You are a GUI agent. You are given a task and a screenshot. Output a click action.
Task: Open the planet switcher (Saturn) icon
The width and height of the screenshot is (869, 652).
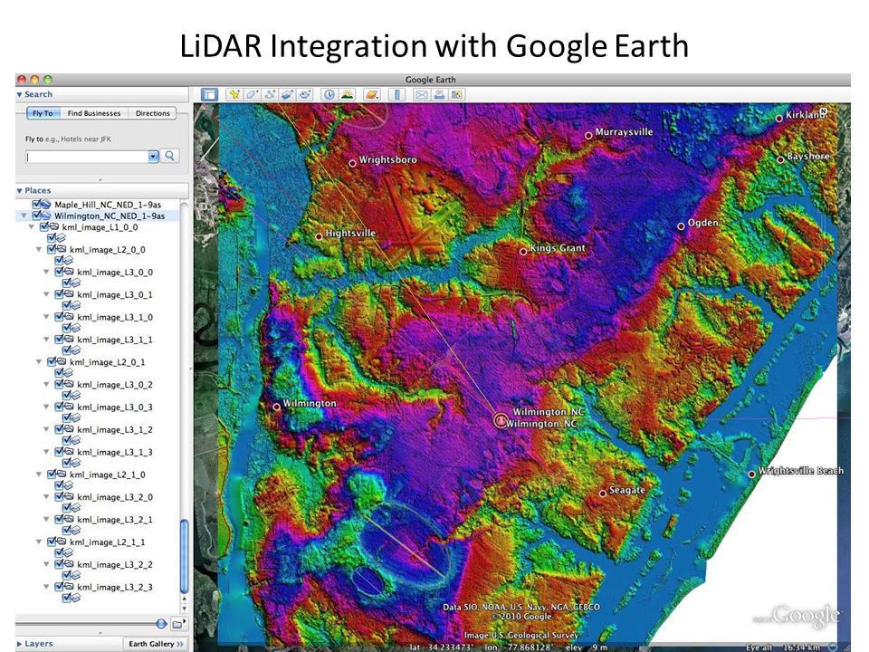click(372, 95)
